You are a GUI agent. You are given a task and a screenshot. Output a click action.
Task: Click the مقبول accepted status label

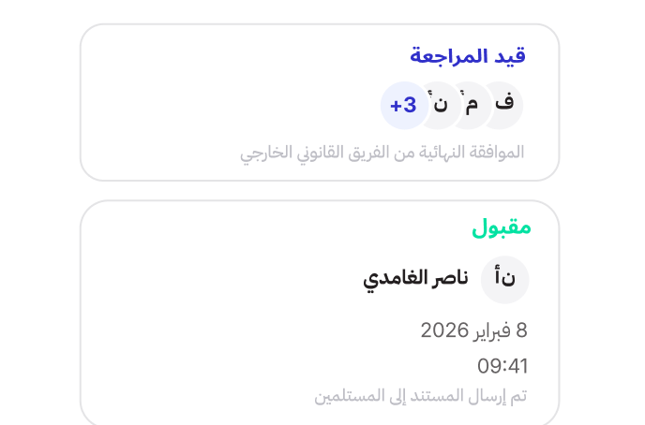click(x=501, y=227)
